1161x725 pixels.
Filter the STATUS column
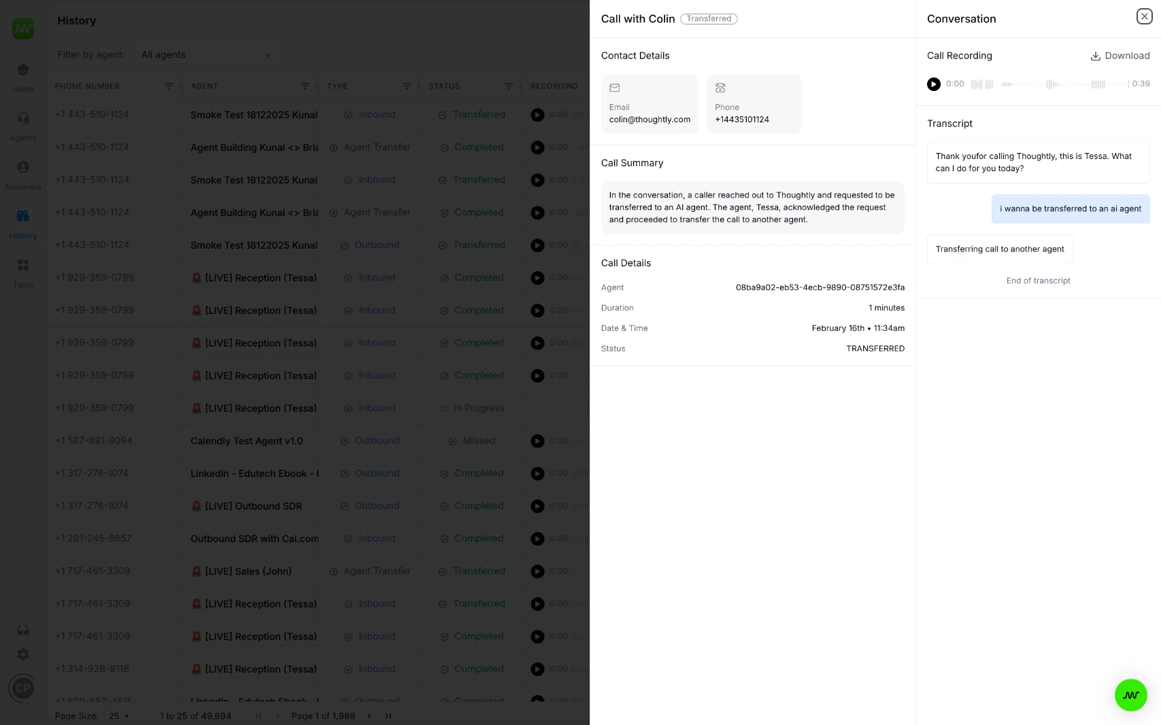click(x=509, y=86)
